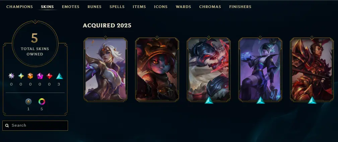Screen dimensions: 338x142
Task: Click the legacy crest icon above count 1
Action: click(x=28, y=102)
